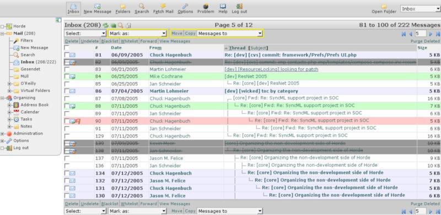Viewport: 441px width, 215px height.
Task: Click Purge Deleted at the top right
Action: pos(425,41)
